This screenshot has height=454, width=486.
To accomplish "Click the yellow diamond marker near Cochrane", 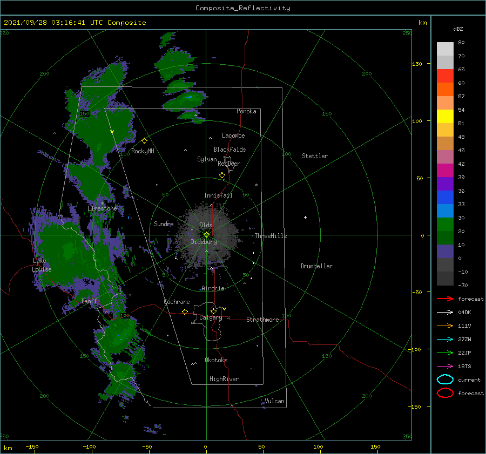I will 185,311.
